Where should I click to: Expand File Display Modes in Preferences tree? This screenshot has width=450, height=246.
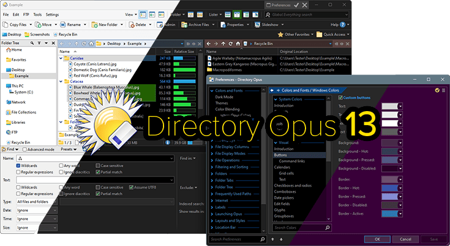(x=212, y=154)
